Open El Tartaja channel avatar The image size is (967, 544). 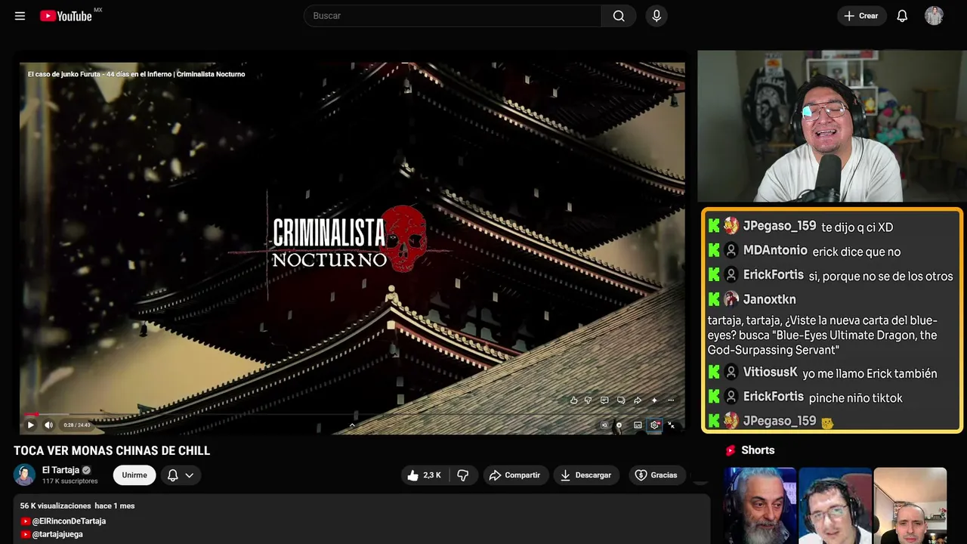[24, 474]
